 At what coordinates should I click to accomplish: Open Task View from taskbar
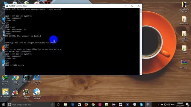(58, 104)
